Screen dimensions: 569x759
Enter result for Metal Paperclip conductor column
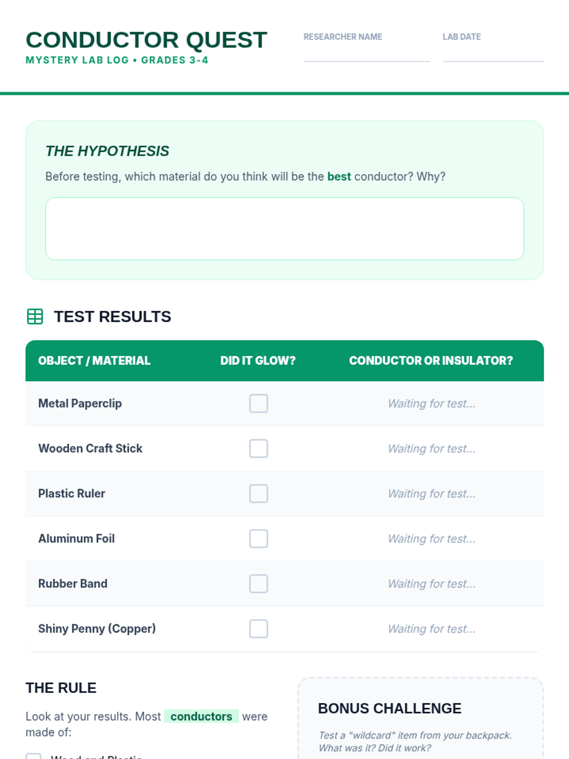[x=431, y=404]
